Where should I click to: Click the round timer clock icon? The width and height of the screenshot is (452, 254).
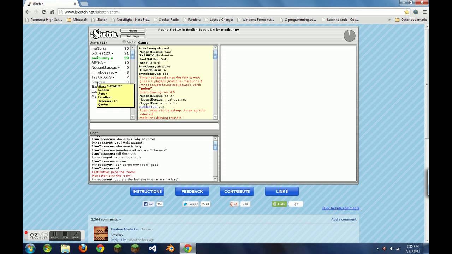tap(350, 36)
